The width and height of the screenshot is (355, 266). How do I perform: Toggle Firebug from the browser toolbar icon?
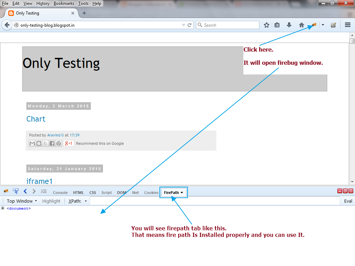tap(313, 25)
